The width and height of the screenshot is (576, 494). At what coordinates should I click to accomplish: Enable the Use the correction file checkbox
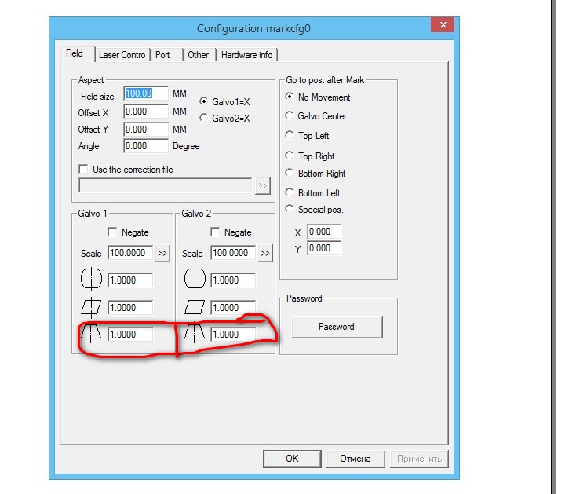point(84,169)
